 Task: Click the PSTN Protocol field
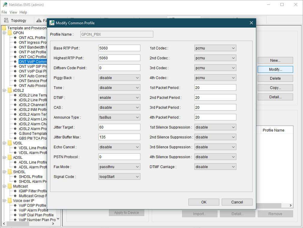point(119,157)
